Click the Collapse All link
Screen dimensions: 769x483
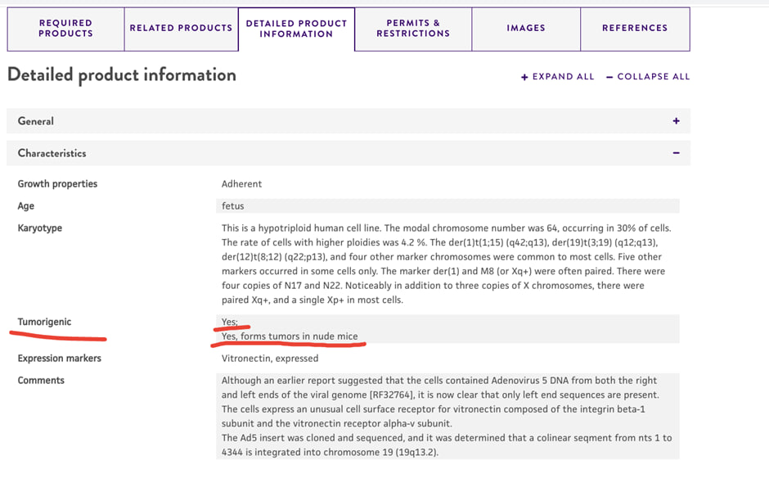648,77
